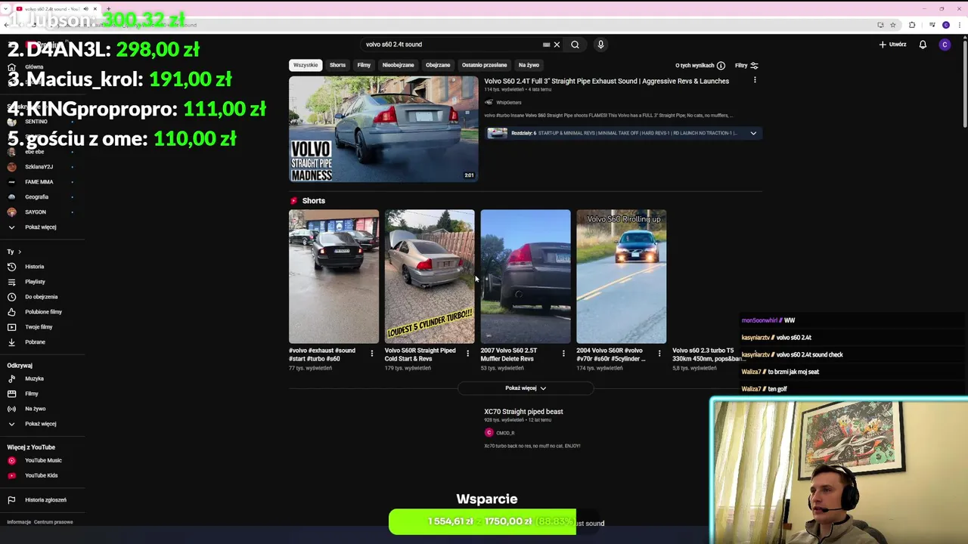Open the Informacje footer link
Screen dimensions: 968x544
[19, 522]
